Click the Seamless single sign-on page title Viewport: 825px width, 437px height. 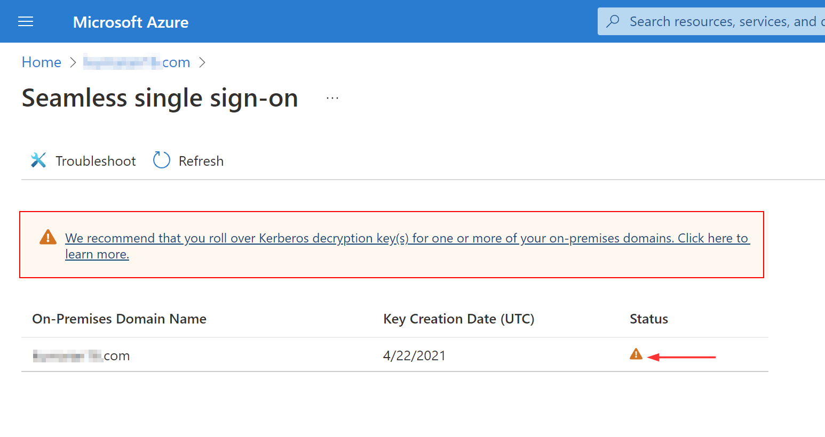point(159,98)
